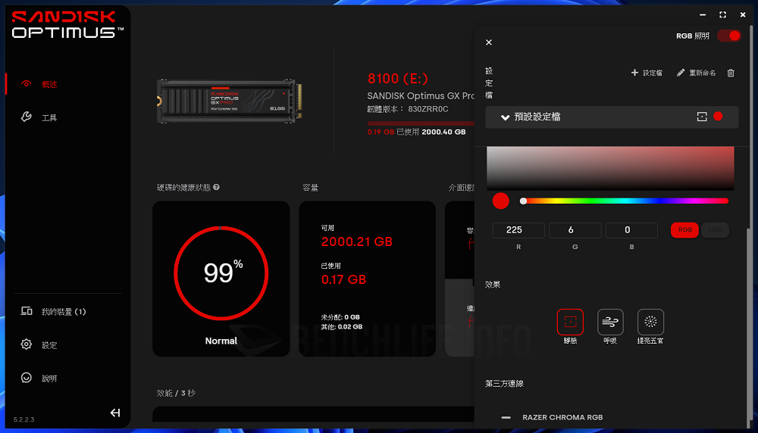Viewport: 758px width, 433px height.
Task: Delete the profile with the trash icon
Action: 731,73
